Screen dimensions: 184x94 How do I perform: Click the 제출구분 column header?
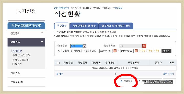tap(68, 63)
